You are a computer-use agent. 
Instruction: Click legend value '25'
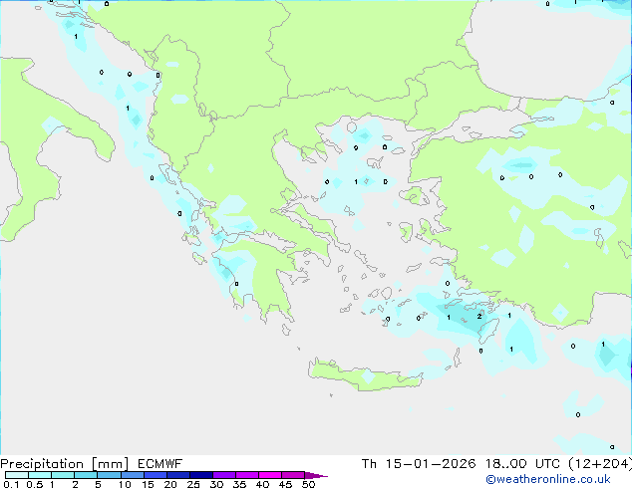193,484
